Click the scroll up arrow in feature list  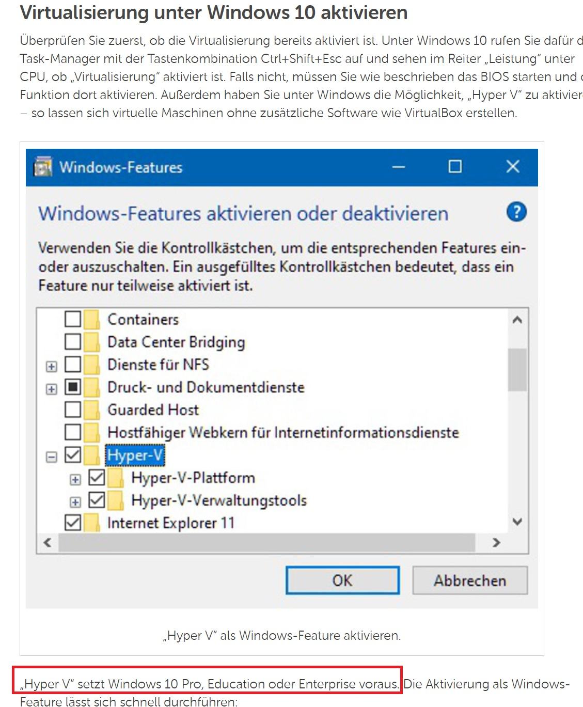point(517,320)
